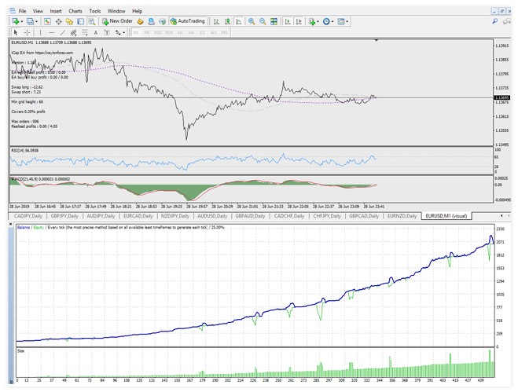Image resolution: width=518 pixels, height=392 pixels.
Task: Select the trendline drawing tool
Action: point(62,32)
